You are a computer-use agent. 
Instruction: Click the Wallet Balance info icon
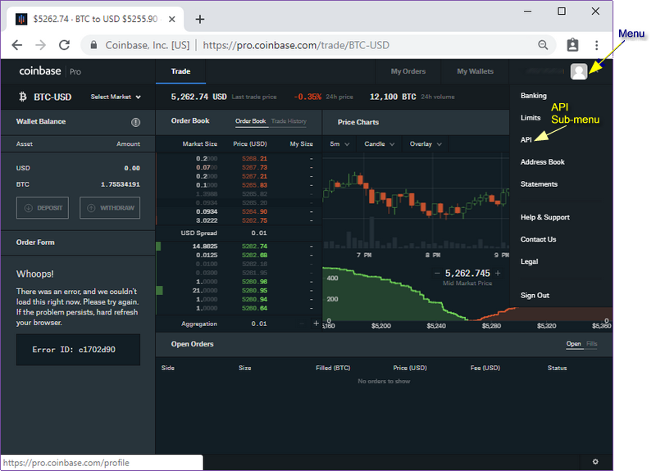135,122
